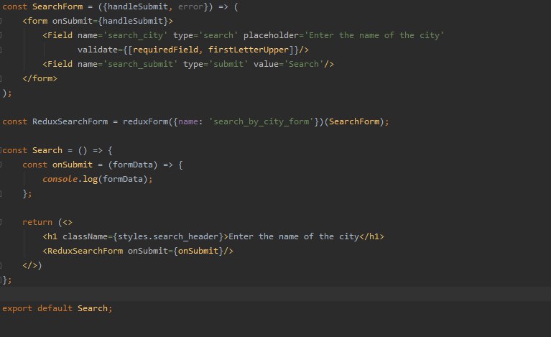Viewport: 551px width, 337px height.
Task: Click Search in the export default line
Action: click(93, 308)
